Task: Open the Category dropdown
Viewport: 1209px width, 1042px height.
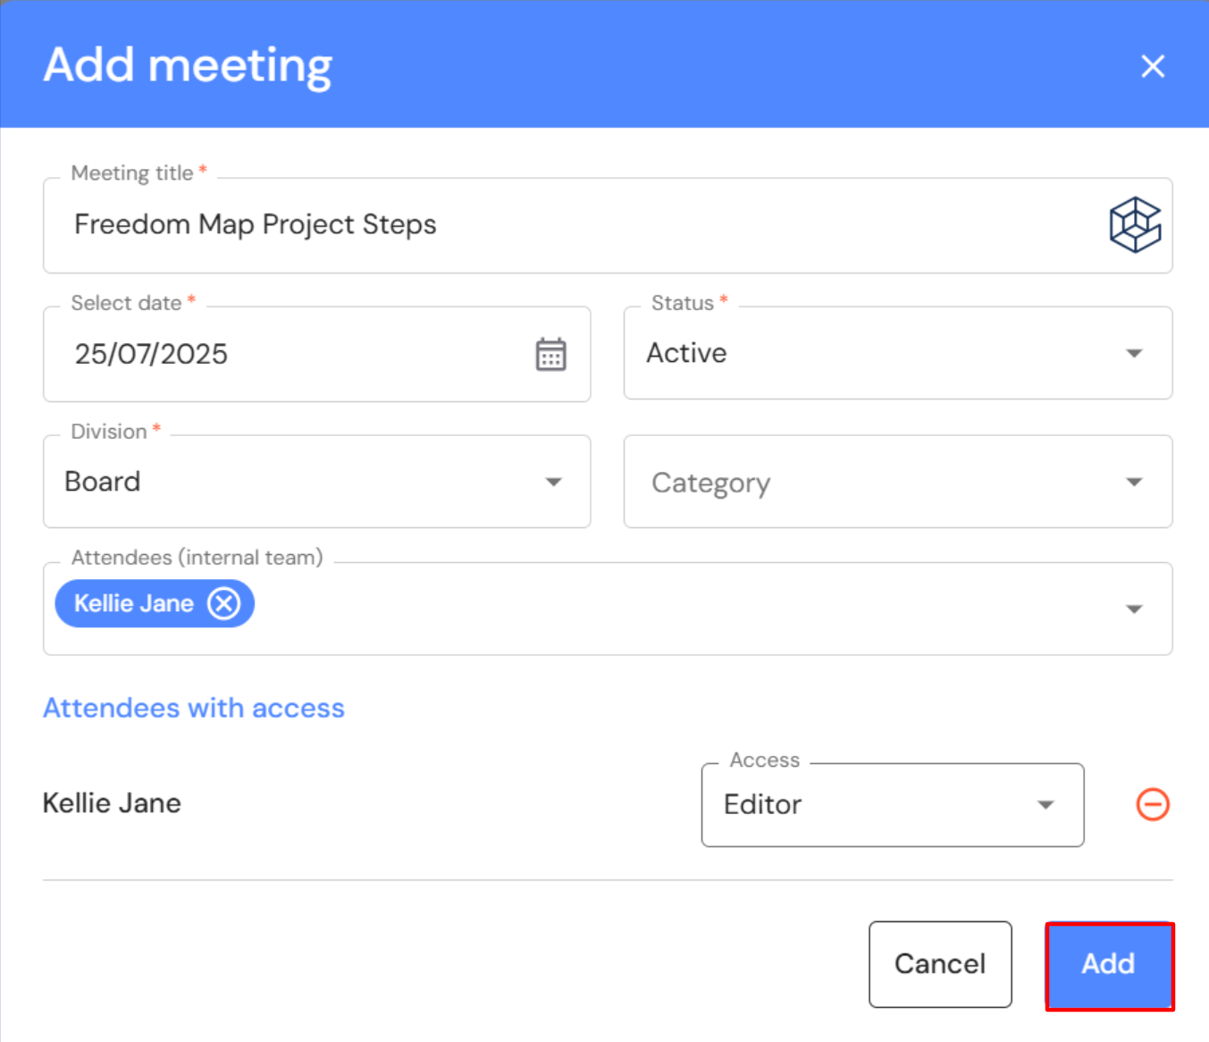Action: pyautogui.click(x=897, y=482)
